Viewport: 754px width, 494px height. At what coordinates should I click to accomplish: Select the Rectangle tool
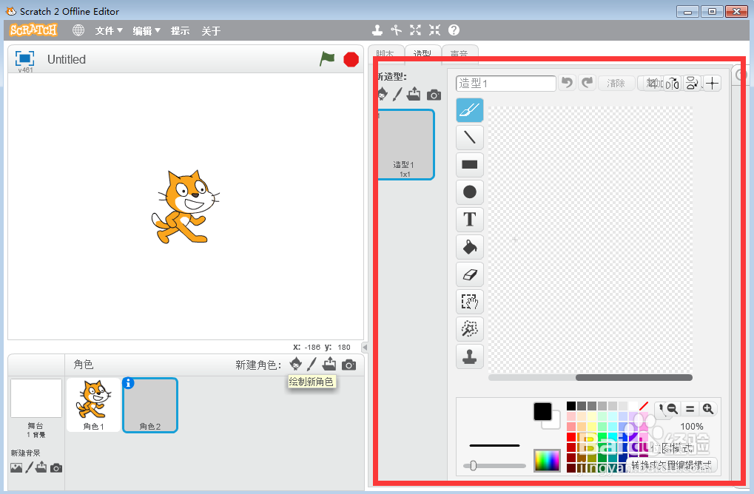tap(469, 165)
